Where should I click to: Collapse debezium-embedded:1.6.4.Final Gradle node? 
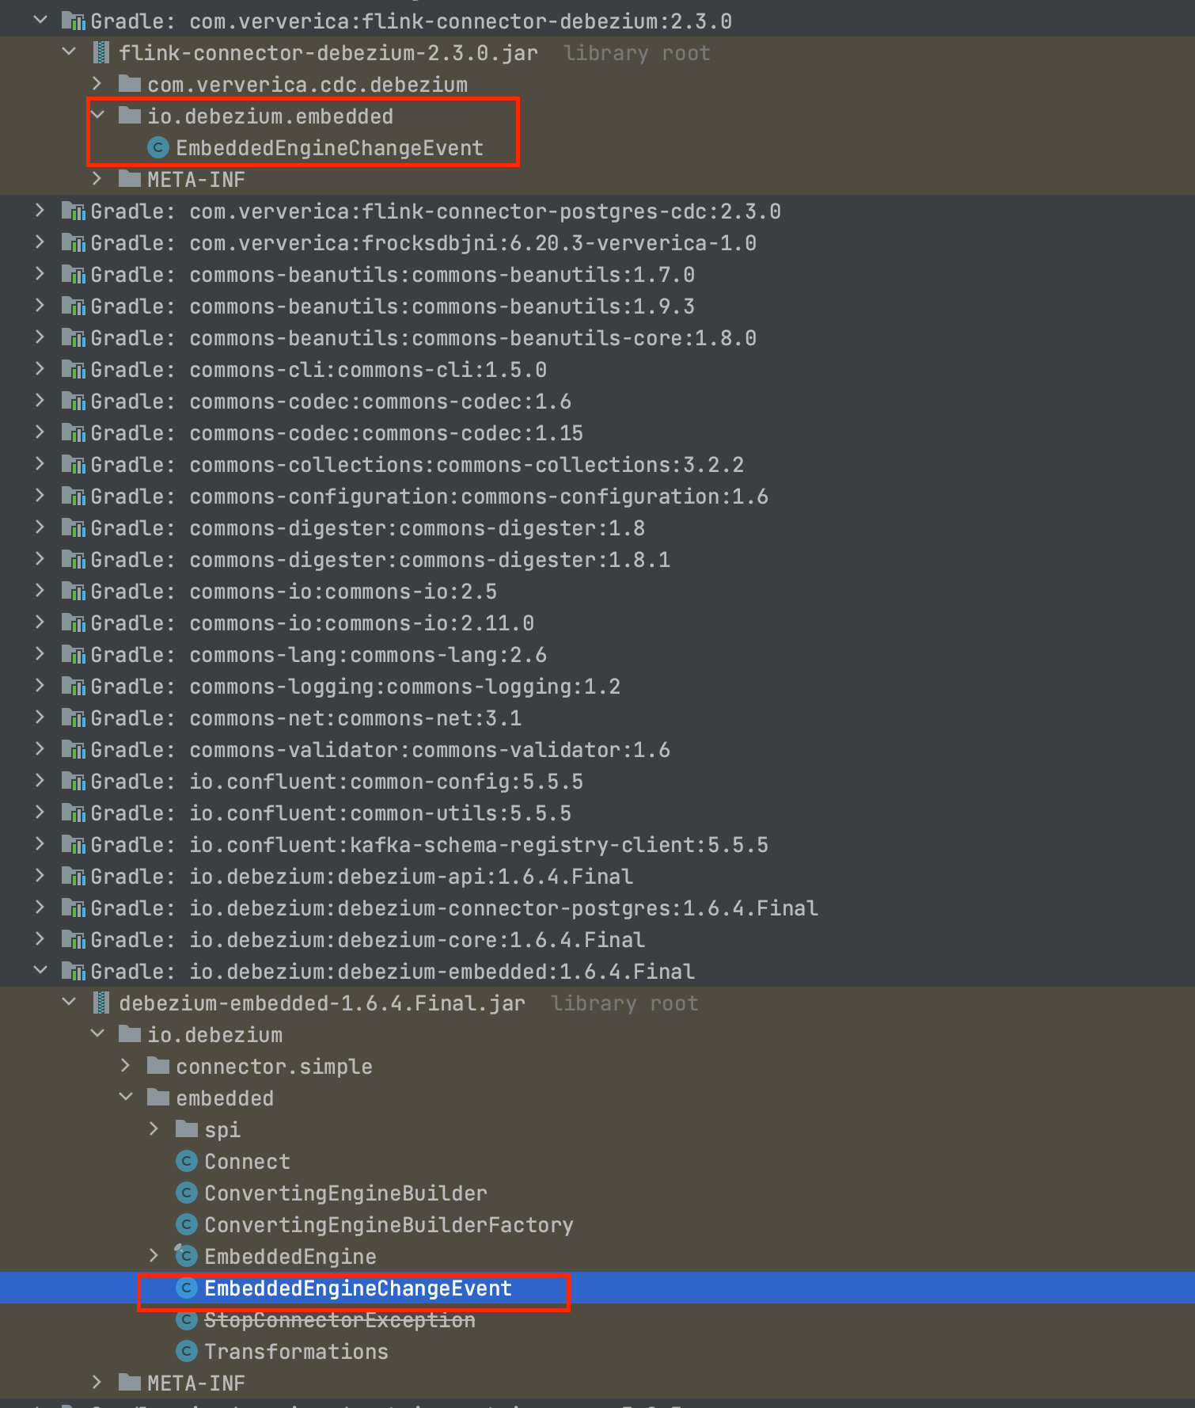tap(40, 971)
